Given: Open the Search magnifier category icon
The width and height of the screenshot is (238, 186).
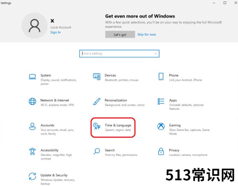Looking at the screenshot, I should (97, 151).
